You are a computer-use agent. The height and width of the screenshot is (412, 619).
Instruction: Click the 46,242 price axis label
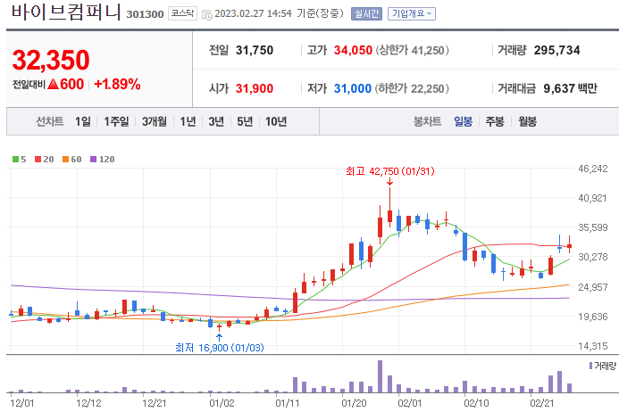pos(593,169)
